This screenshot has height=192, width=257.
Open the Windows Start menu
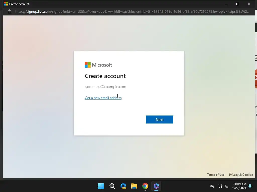pyautogui.click(x=101, y=186)
